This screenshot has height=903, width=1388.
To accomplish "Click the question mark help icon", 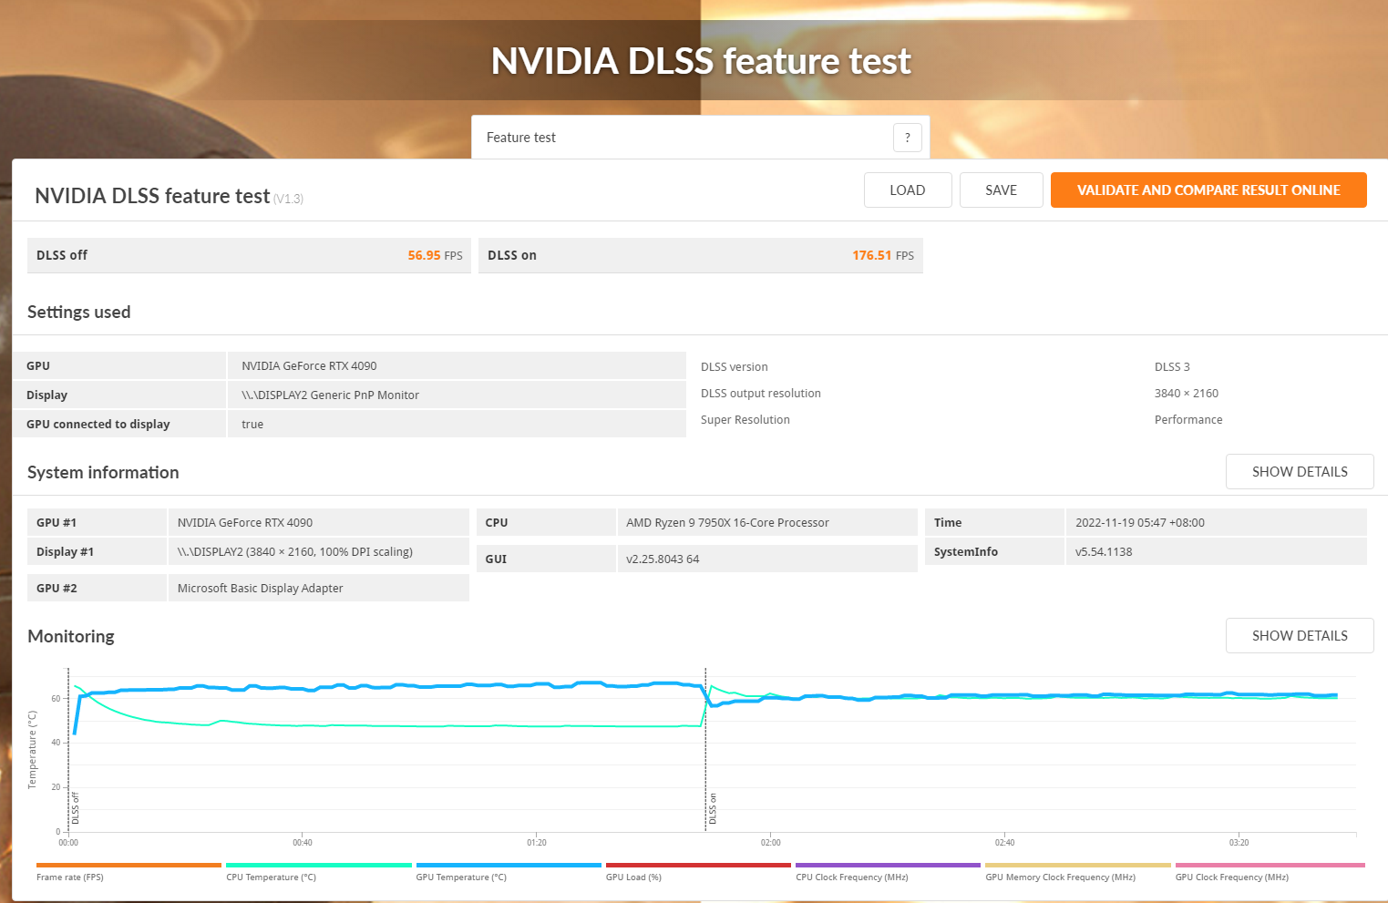I will tap(907, 138).
